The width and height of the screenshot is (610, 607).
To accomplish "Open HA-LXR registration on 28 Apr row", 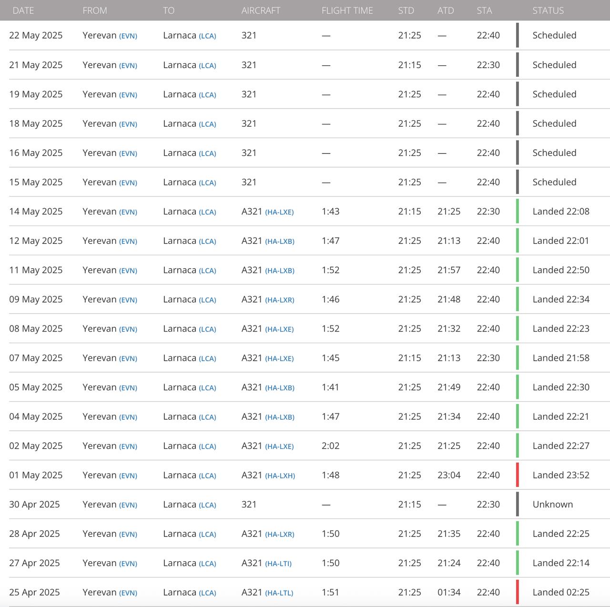I will tap(280, 534).
